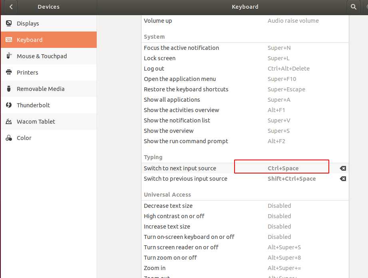Screen dimensions: 368x278
Task: Select Show all applications row
Action: pos(245,100)
